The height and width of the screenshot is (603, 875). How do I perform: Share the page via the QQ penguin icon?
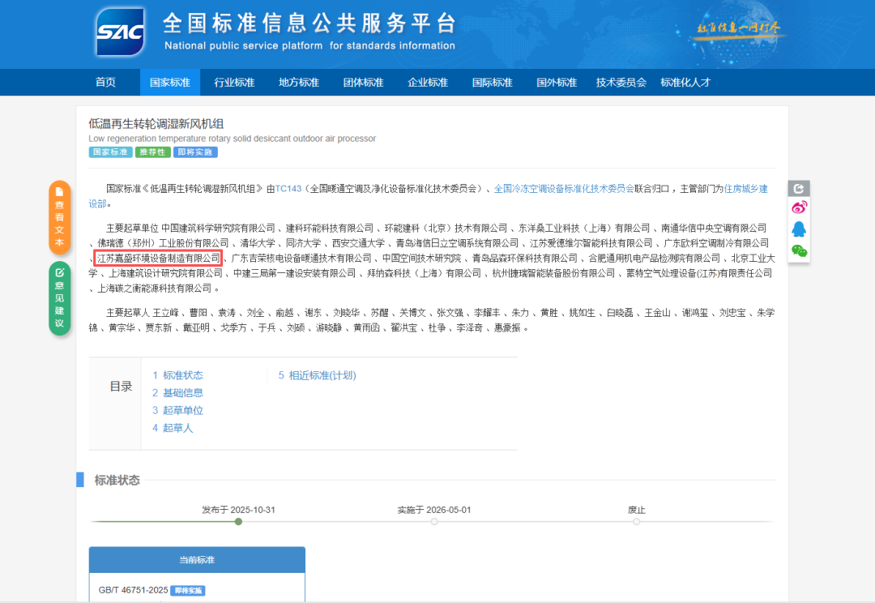[799, 229]
